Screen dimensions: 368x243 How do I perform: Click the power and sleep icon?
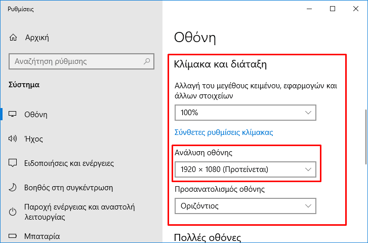point(14,212)
